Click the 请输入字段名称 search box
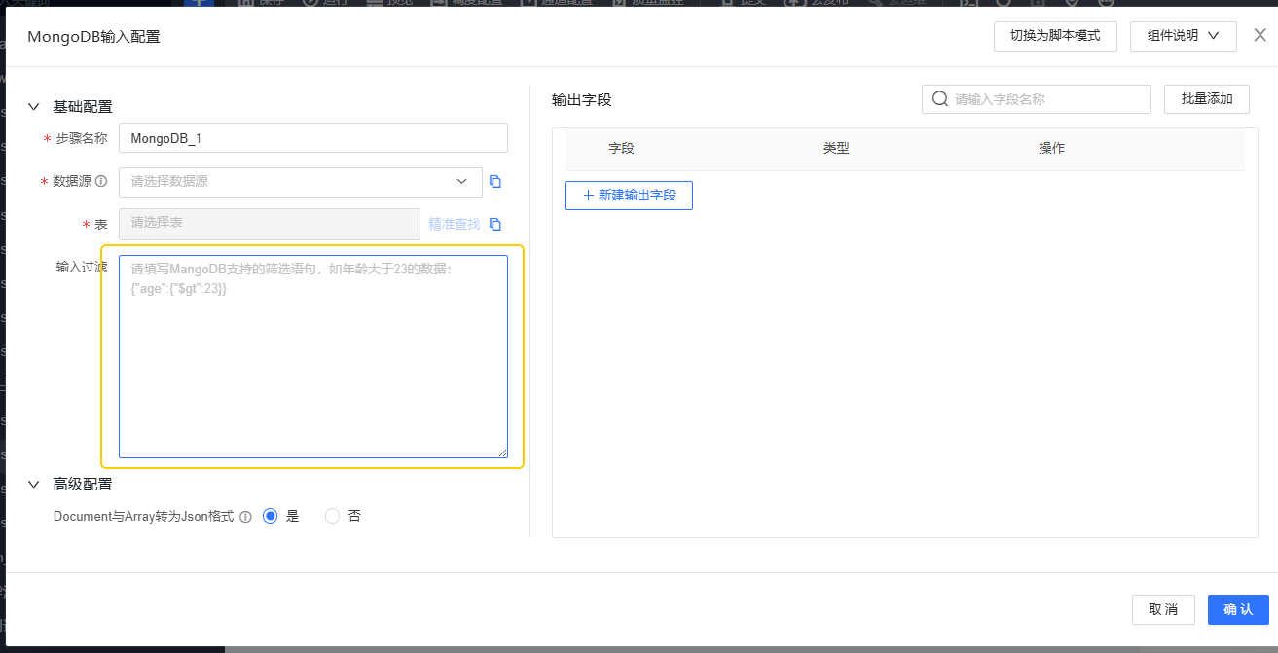The width and height of the screenshot is (1278, 653). point(1037,99)
